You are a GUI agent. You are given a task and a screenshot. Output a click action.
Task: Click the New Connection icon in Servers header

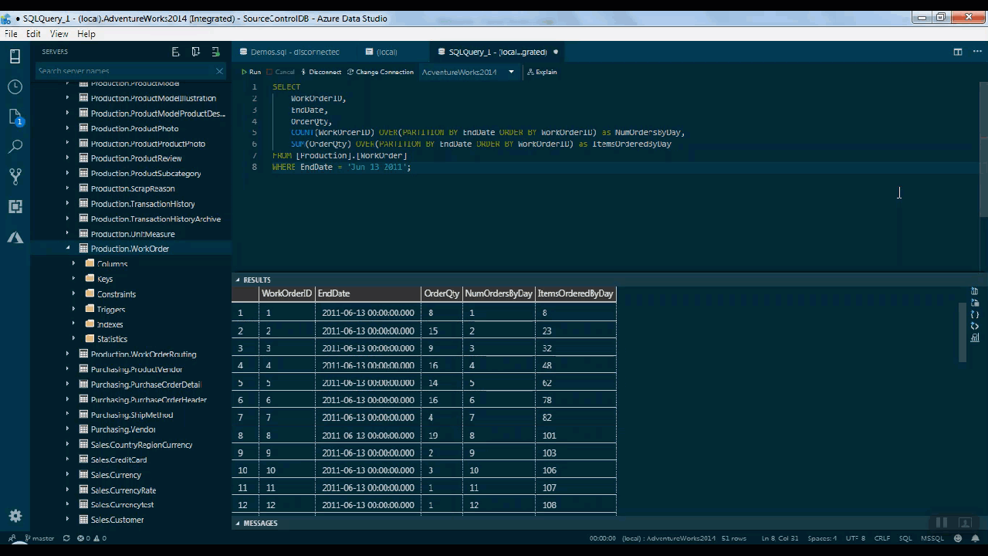175,52
